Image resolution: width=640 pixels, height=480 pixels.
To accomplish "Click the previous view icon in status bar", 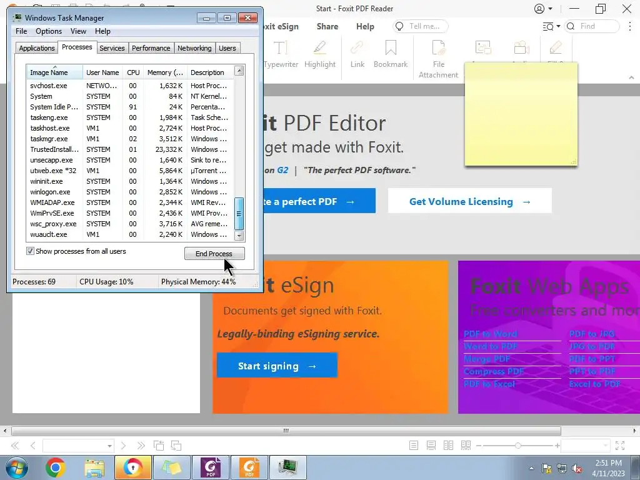I will (158, 446).
